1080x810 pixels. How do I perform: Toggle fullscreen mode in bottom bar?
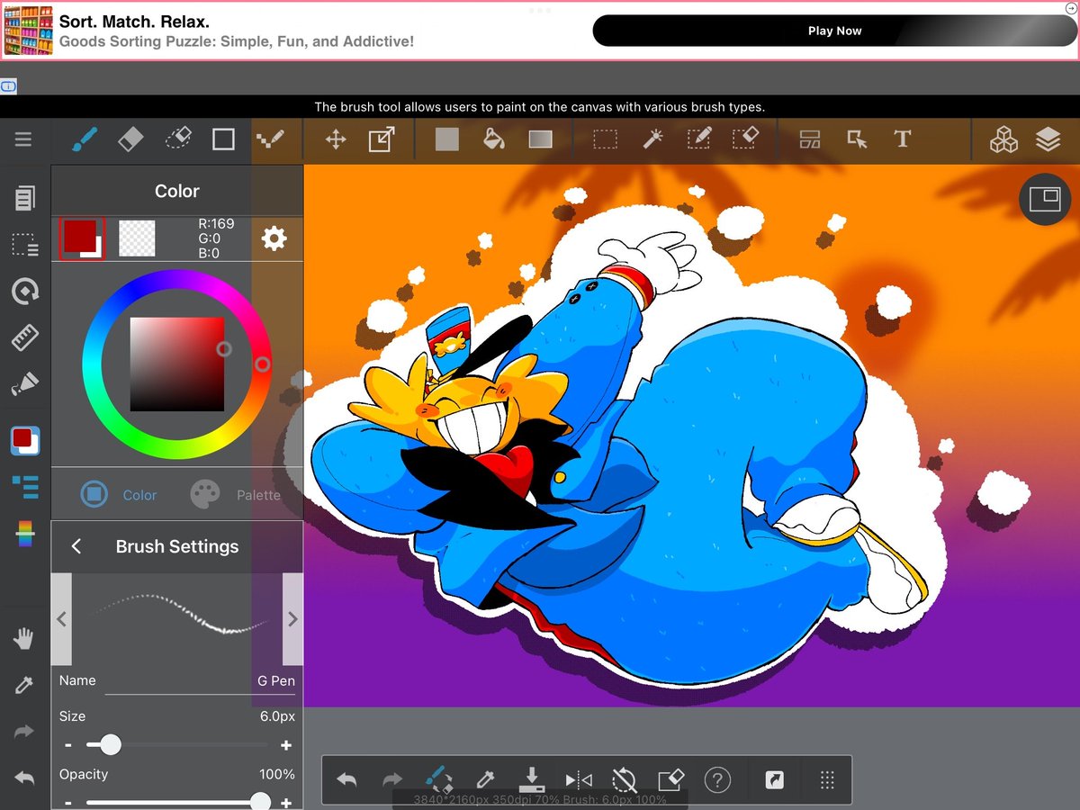point(774,779)
